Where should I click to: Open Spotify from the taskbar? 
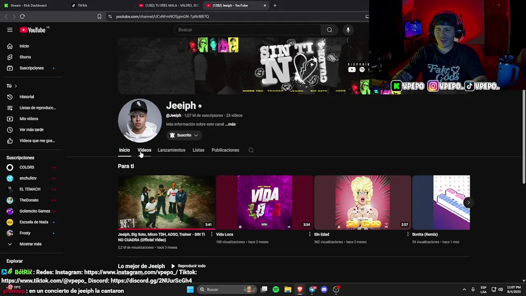pos(276,289)
